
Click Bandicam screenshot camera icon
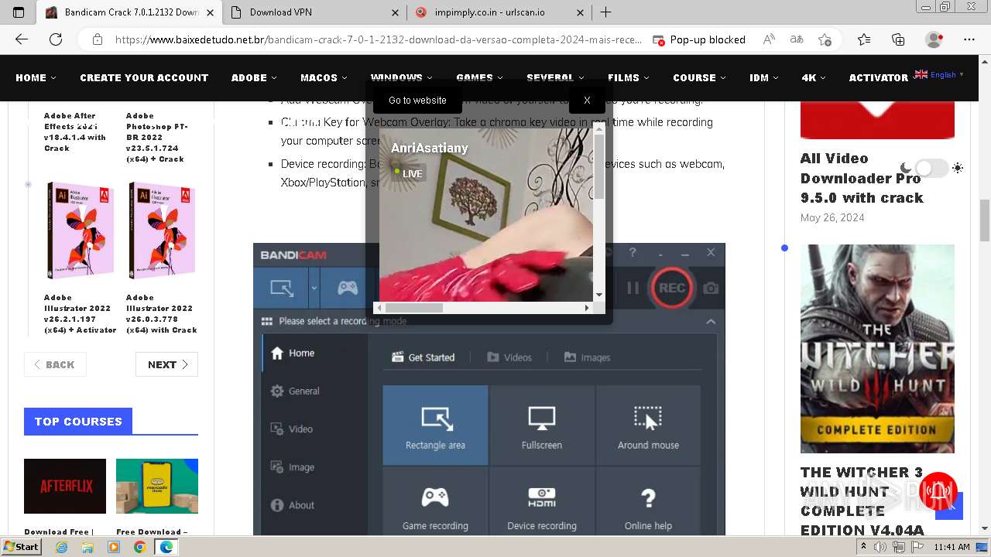(x=711, y=288)
